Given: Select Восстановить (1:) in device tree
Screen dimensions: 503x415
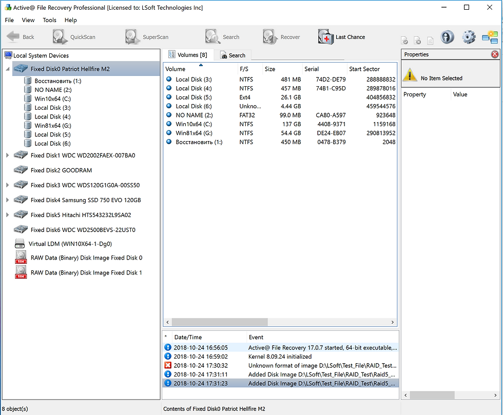Looking at the screenshot, I should [57, 81].
